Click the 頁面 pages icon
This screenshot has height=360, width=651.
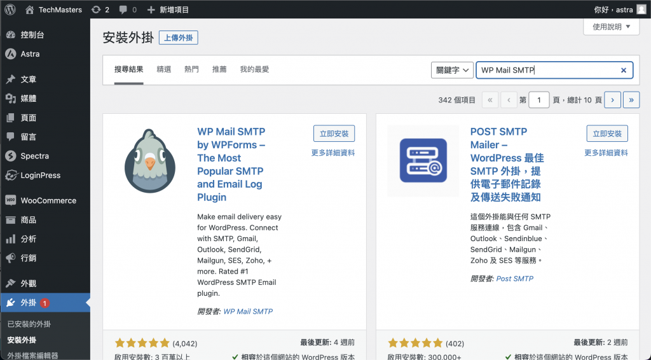click(x=11, y=118)
